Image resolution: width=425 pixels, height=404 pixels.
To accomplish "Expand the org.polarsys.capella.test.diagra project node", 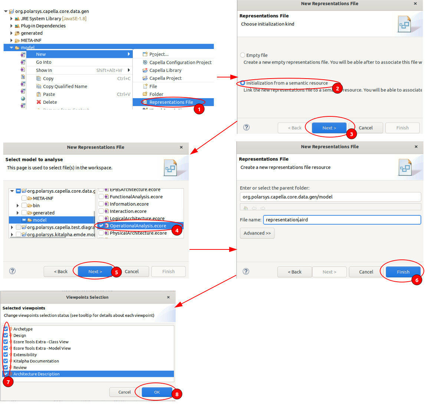I will [x=12, y=227].
